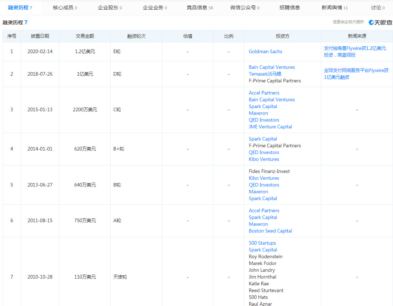Click QED Investors in B+轮 row
Viewport: 393px width, 306px height.
[x=264, y=153]
